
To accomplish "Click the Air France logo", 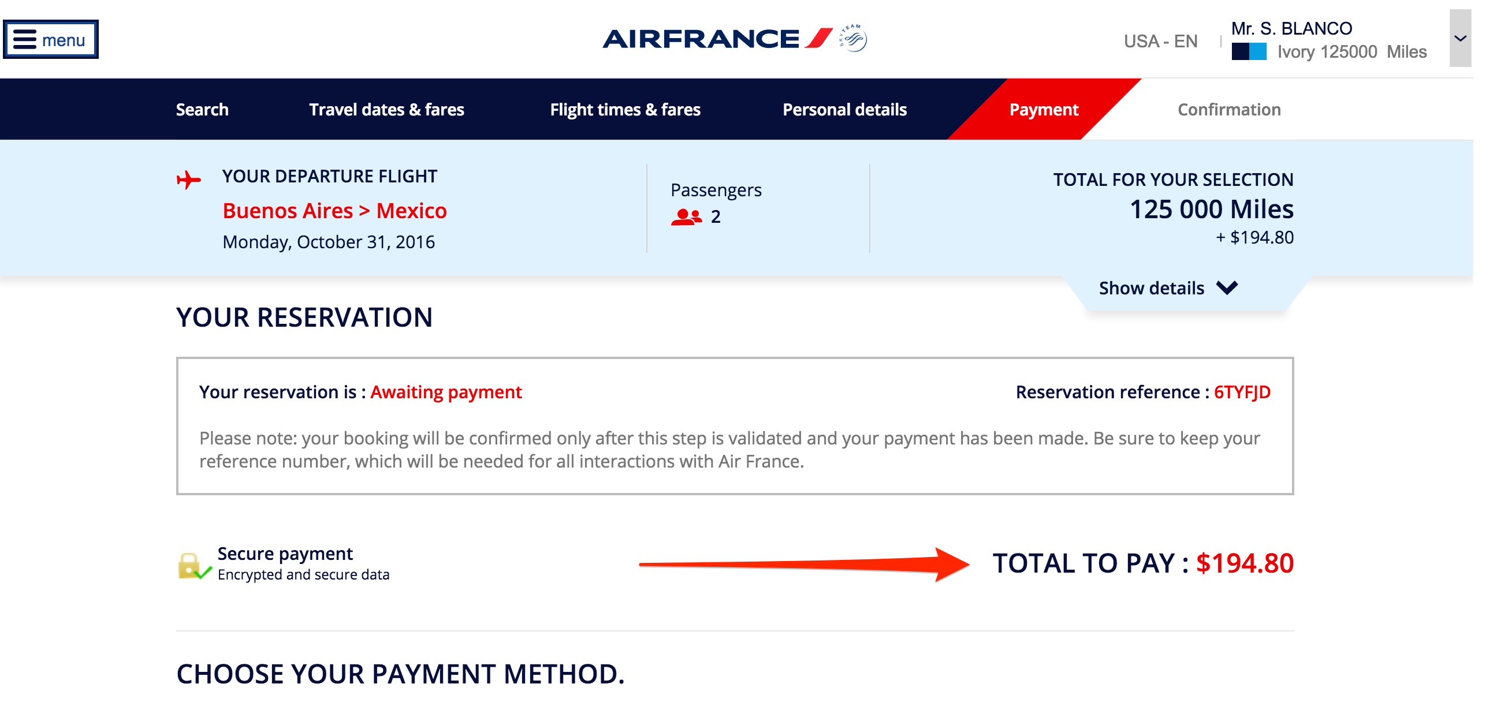I will click(x=703, y=39).
